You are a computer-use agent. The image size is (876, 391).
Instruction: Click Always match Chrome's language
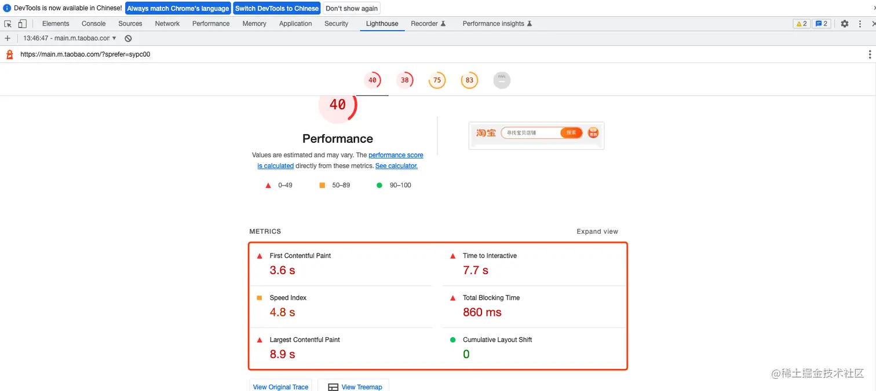click(178, 8)
